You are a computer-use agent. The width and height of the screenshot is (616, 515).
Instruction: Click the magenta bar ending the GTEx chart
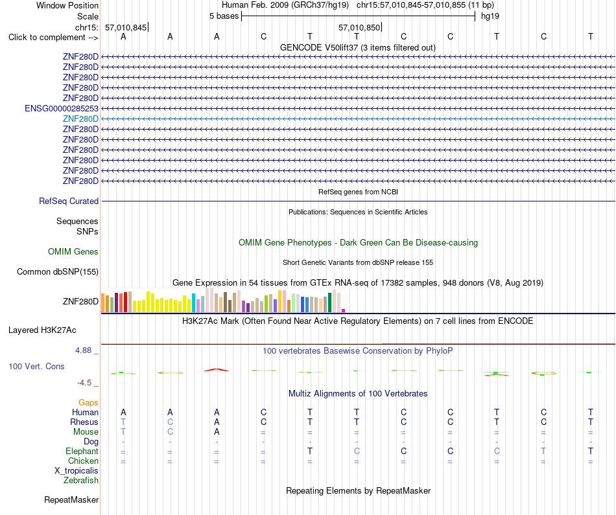[x=344, y=310]
